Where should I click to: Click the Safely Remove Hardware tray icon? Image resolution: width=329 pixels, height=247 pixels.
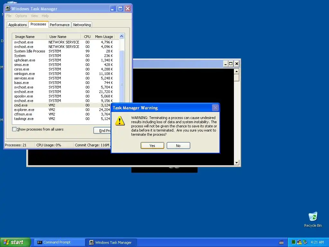click(x=305, y=242)
